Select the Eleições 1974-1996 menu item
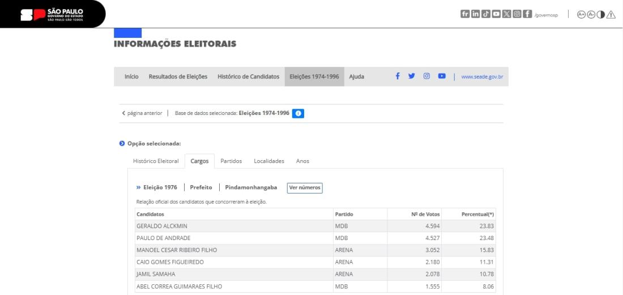Image resolution: width=623 pixels, height=295 pixels. click(x=314, y=76)
